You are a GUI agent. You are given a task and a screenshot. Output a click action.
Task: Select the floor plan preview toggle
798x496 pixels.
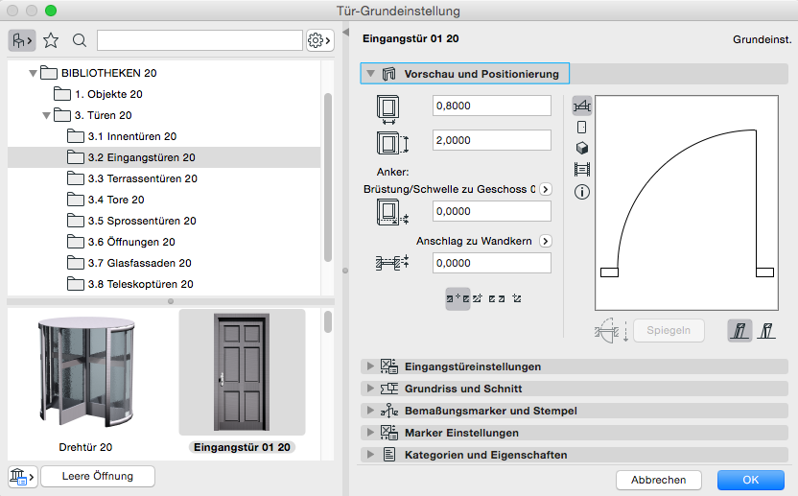(x=581, y=106)
